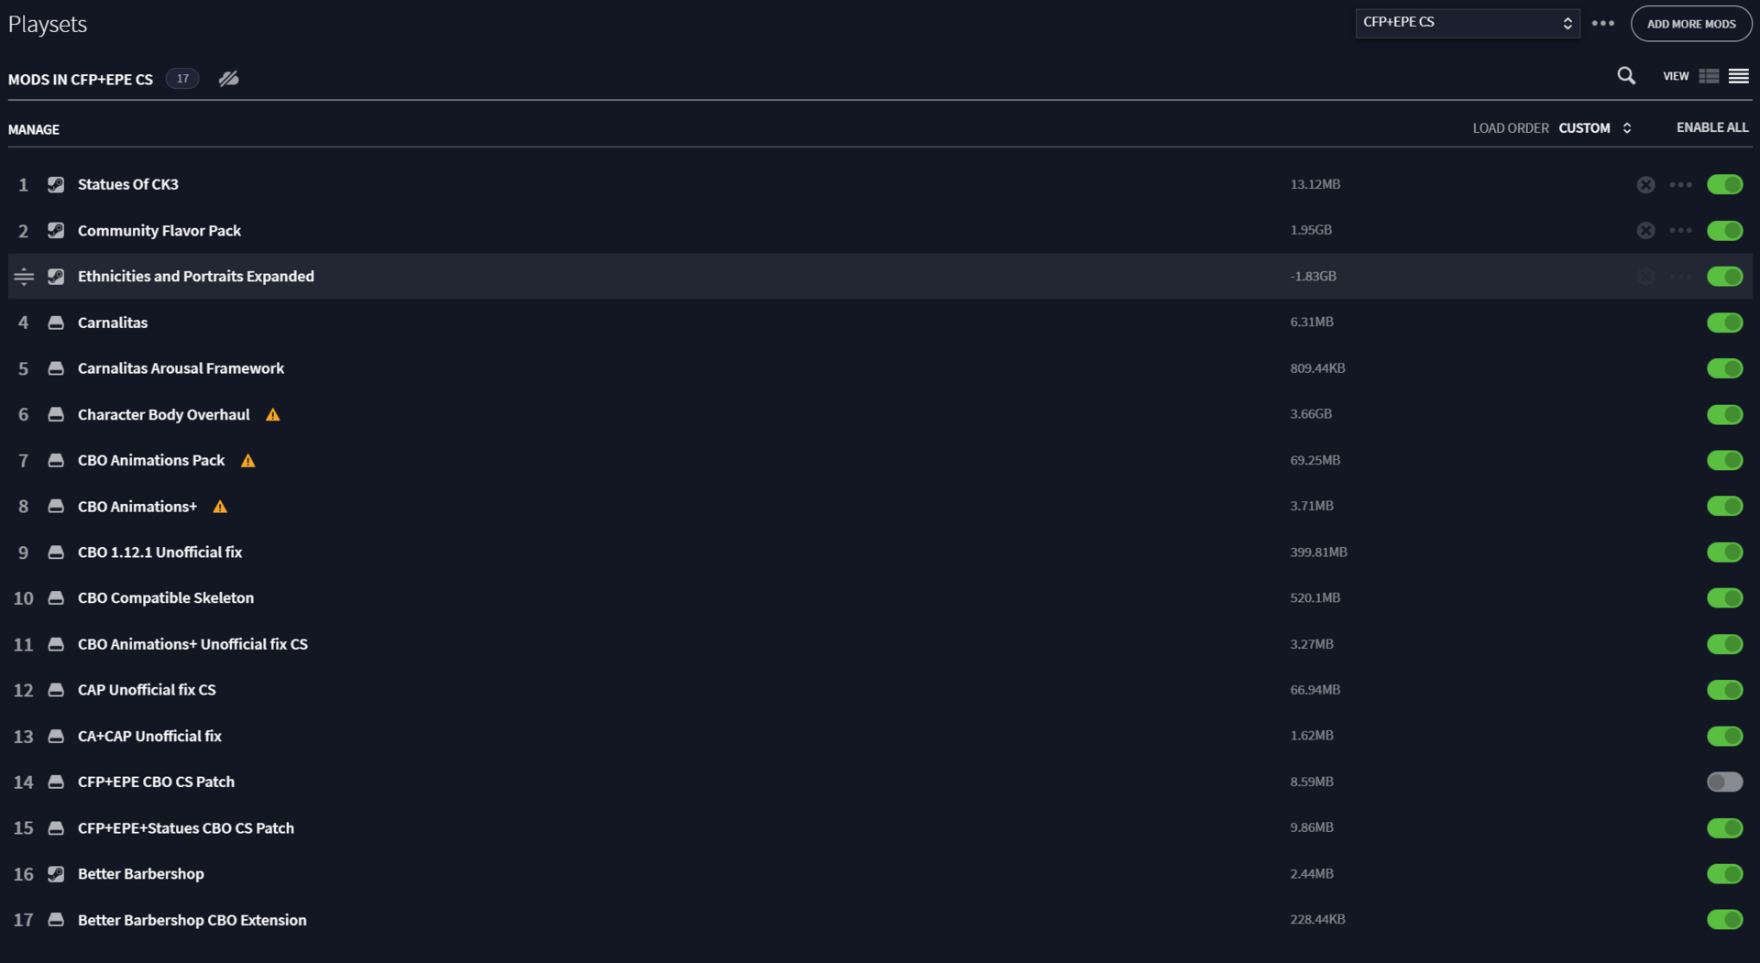Click the VIEW label
This screenshot has height=963, width=1760.
[x=1676, y=76]
